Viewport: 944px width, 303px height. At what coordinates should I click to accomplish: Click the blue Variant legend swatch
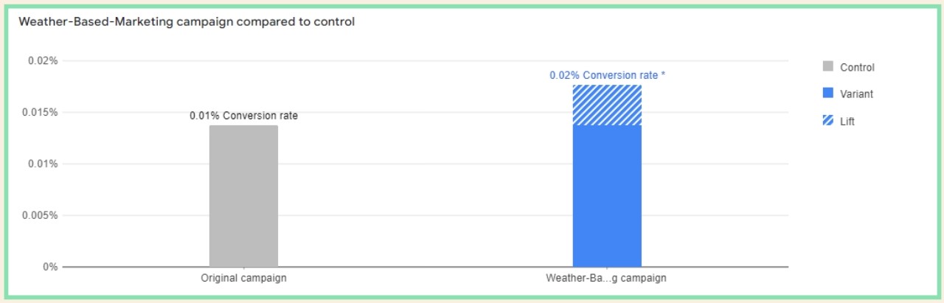pos(827,94)
